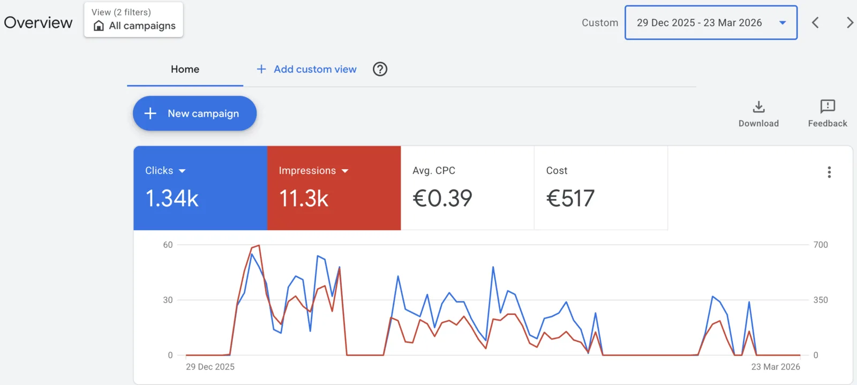
Task: Click the 700 right axis value
Action: [x=821, y=245]
